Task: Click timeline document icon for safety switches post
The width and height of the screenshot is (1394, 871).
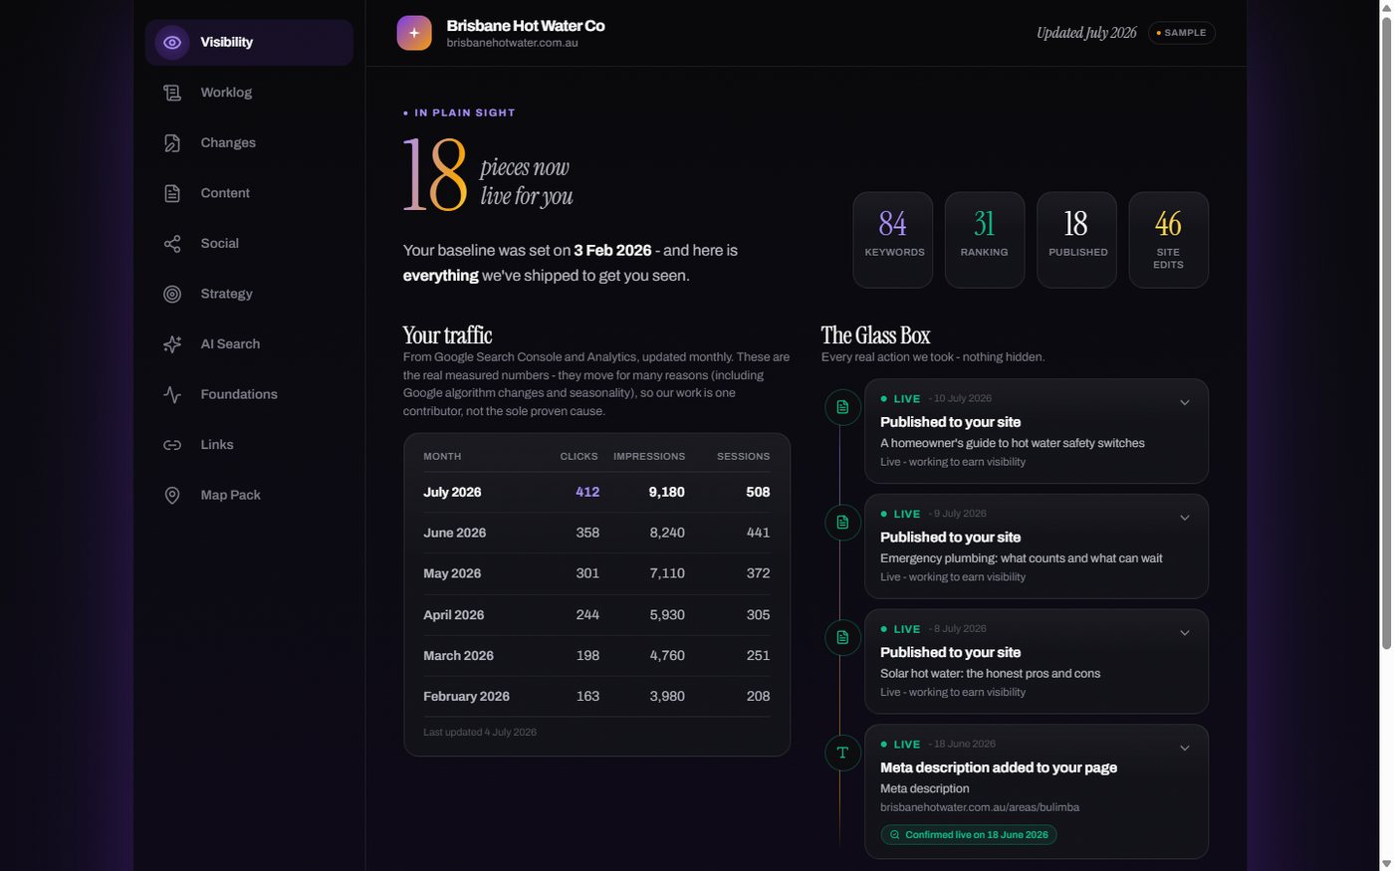Action: click(842, 407)
